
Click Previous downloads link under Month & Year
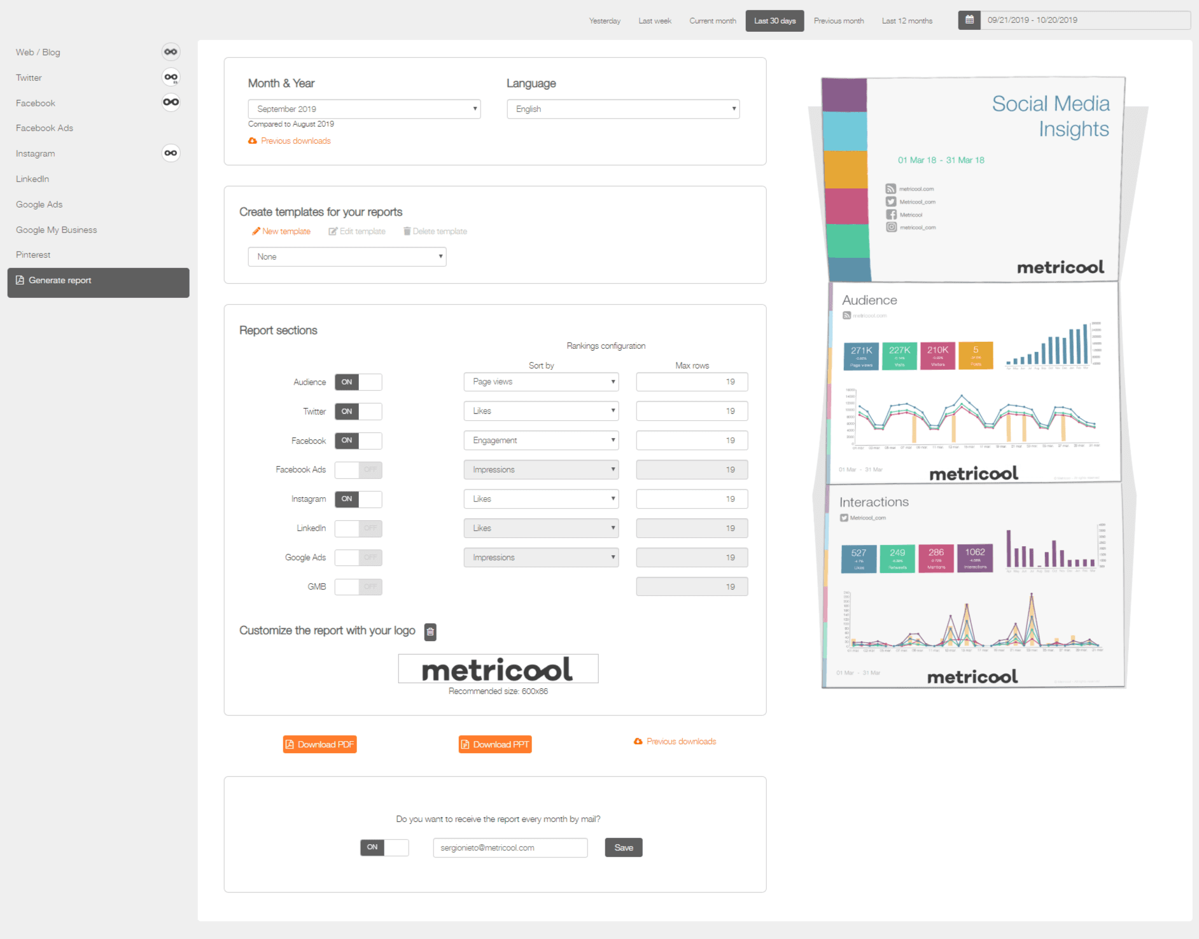point(296,141)
